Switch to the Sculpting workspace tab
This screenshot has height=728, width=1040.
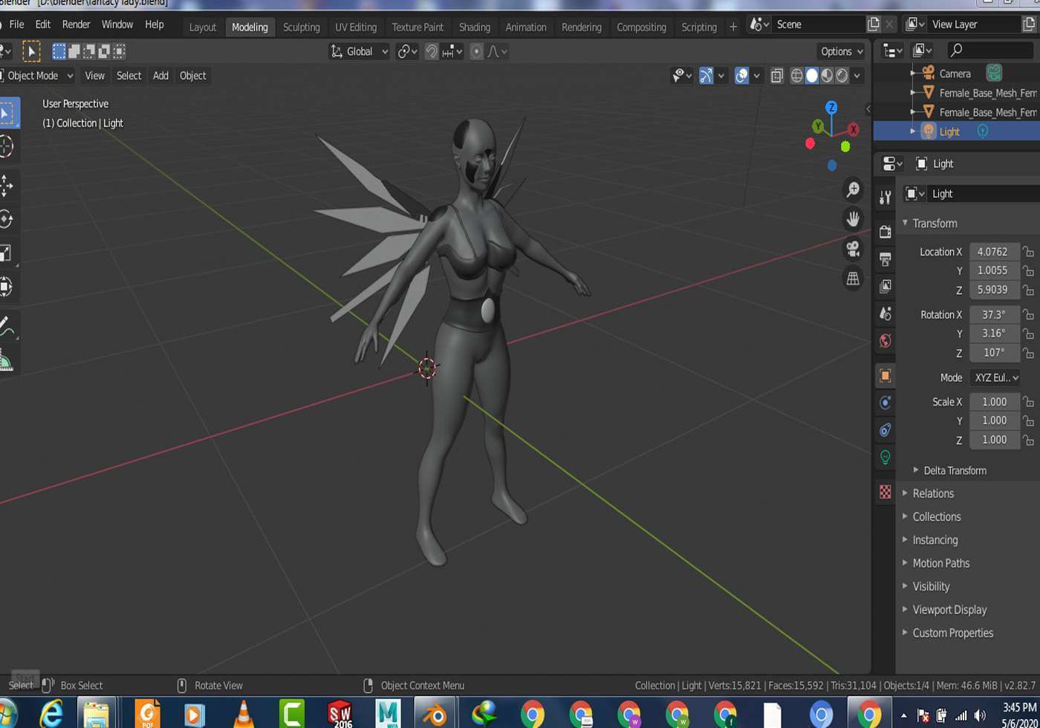click(x=301, y=27)
